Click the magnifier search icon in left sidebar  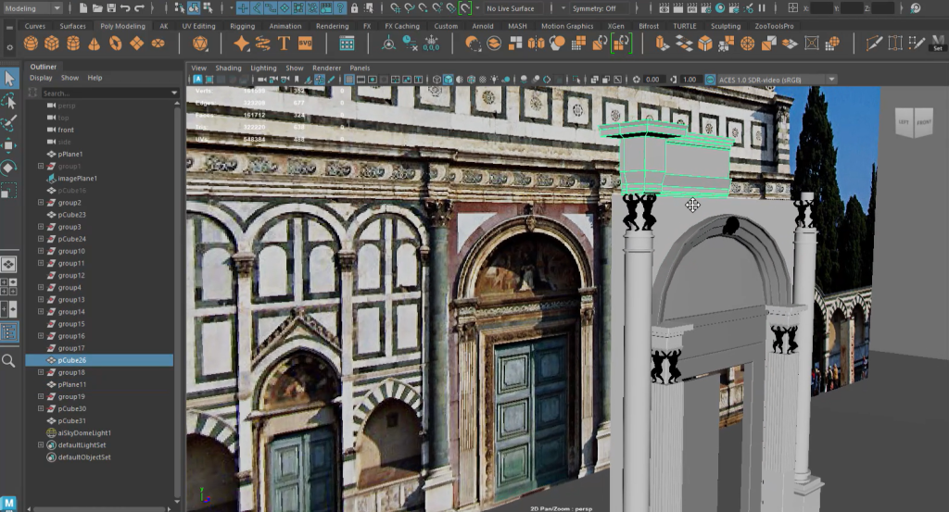pyautogui.click(x=8, y=361)
